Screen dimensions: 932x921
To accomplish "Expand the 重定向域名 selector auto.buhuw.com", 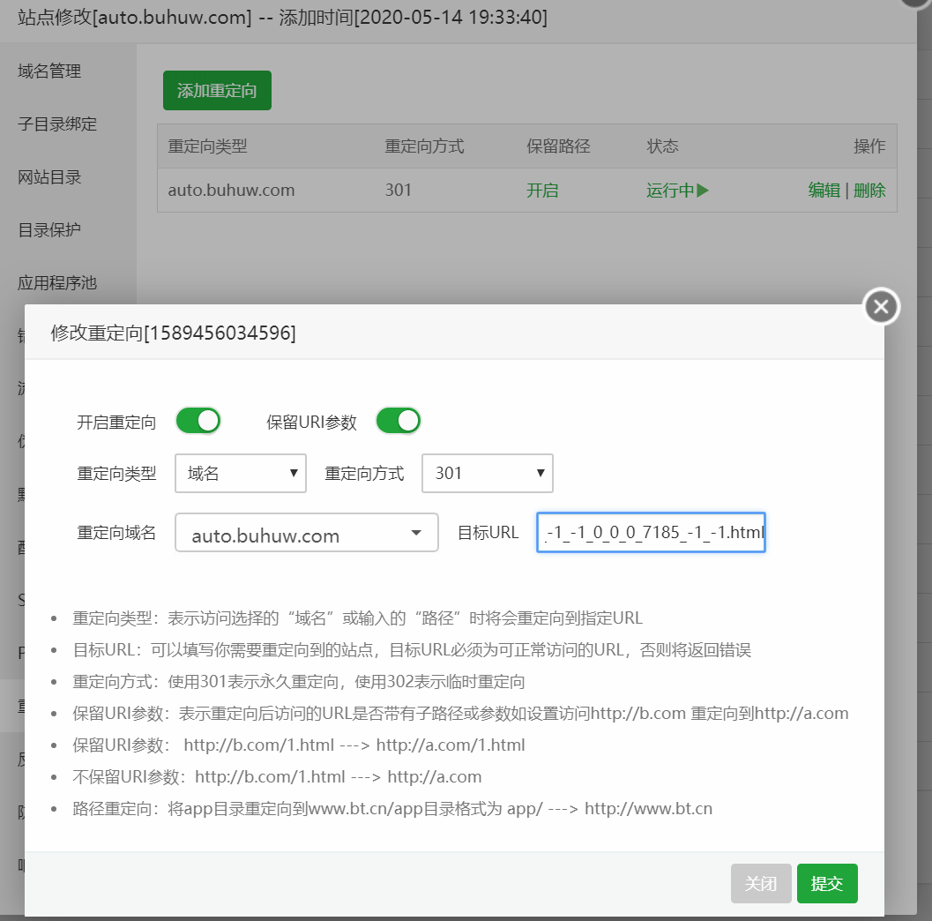I will pyautogui.click(x=307, y=533).
